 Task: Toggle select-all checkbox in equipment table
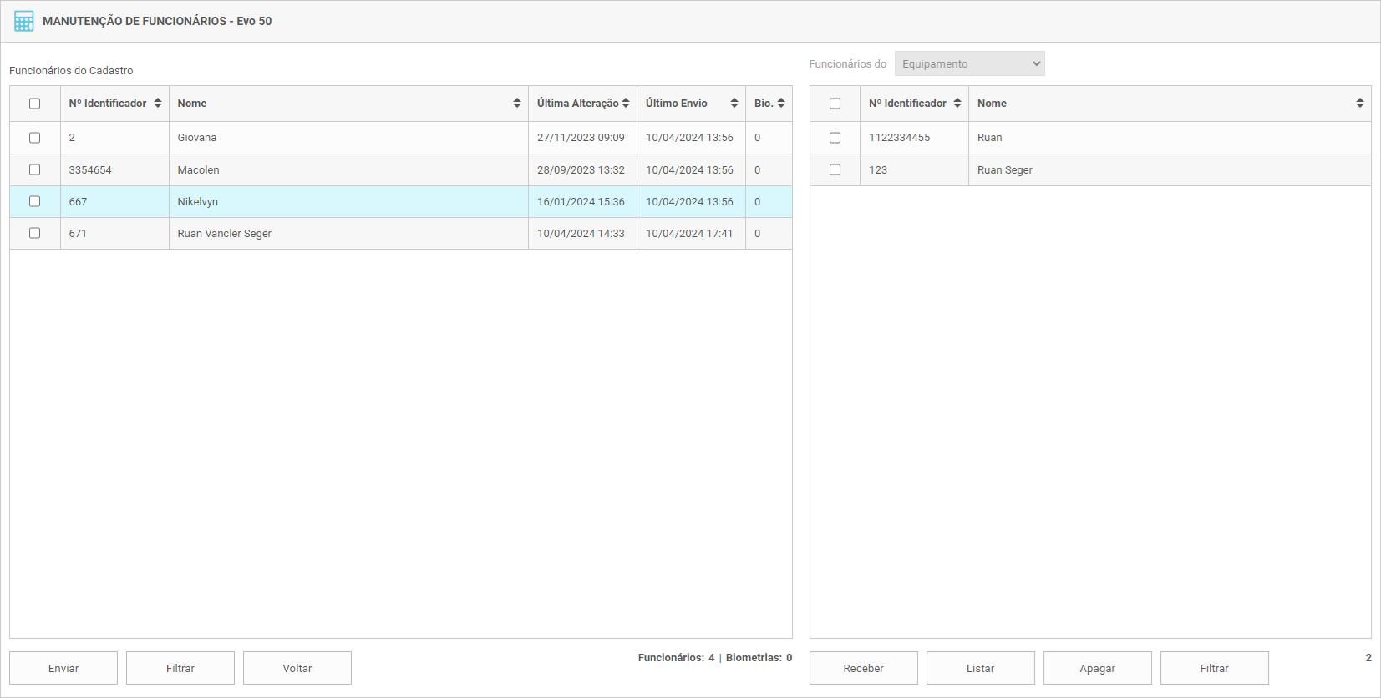(x=835, y=104)
